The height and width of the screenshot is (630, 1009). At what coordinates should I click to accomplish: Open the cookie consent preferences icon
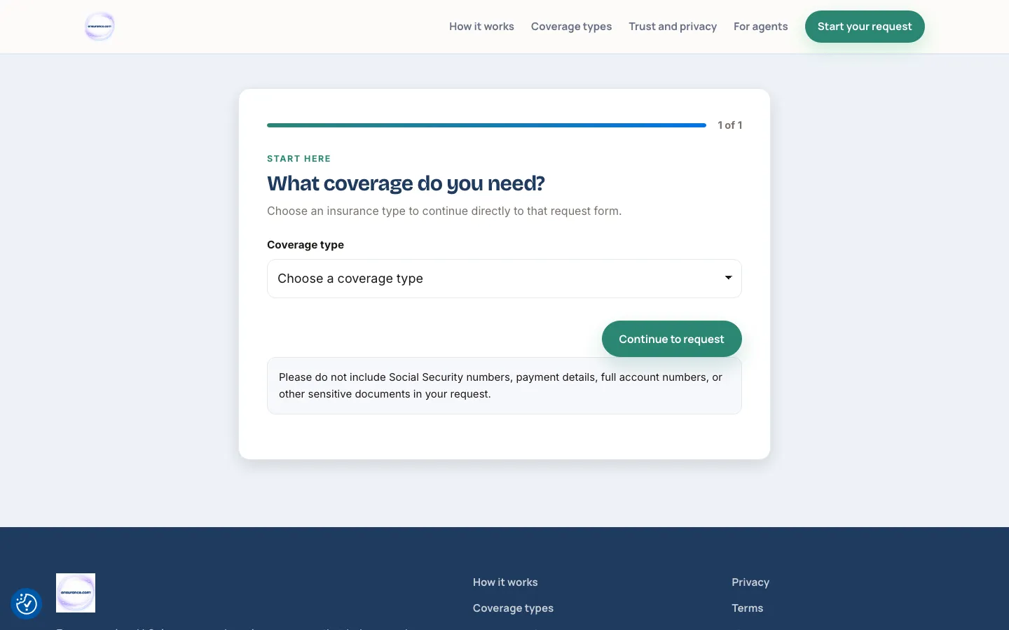[27, 603]
